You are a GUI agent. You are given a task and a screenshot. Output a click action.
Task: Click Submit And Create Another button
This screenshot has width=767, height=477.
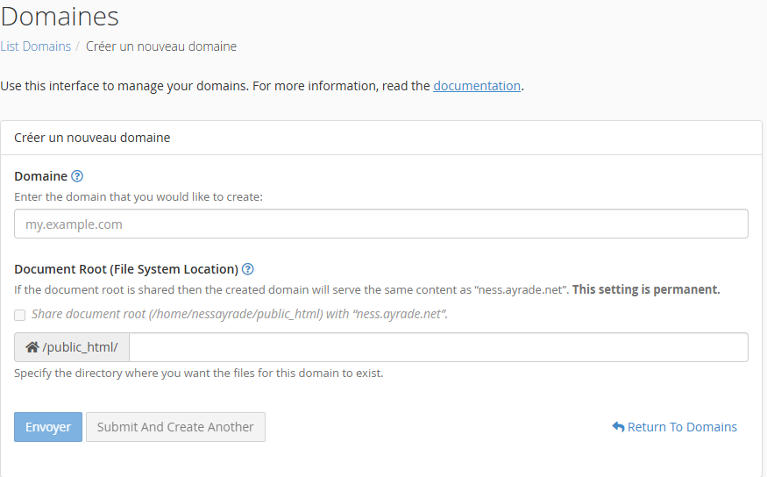[175, 427]
